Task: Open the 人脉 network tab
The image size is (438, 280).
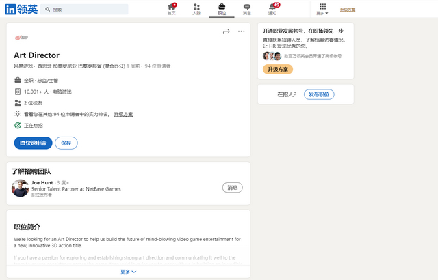Action: point(196,9)
